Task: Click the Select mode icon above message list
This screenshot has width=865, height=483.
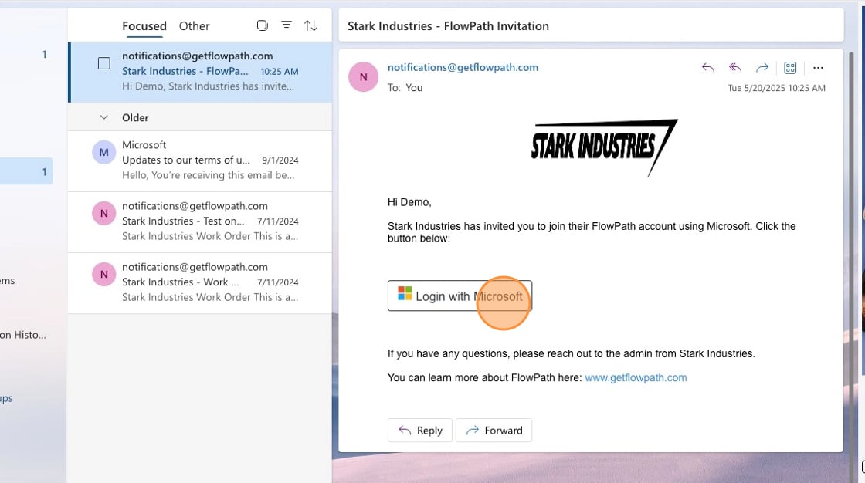Action: (262, 25)
